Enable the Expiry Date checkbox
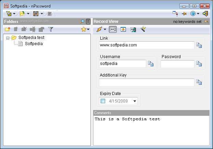Image resolution: width=213 pixels, height=149 pixels. point(103,101)
